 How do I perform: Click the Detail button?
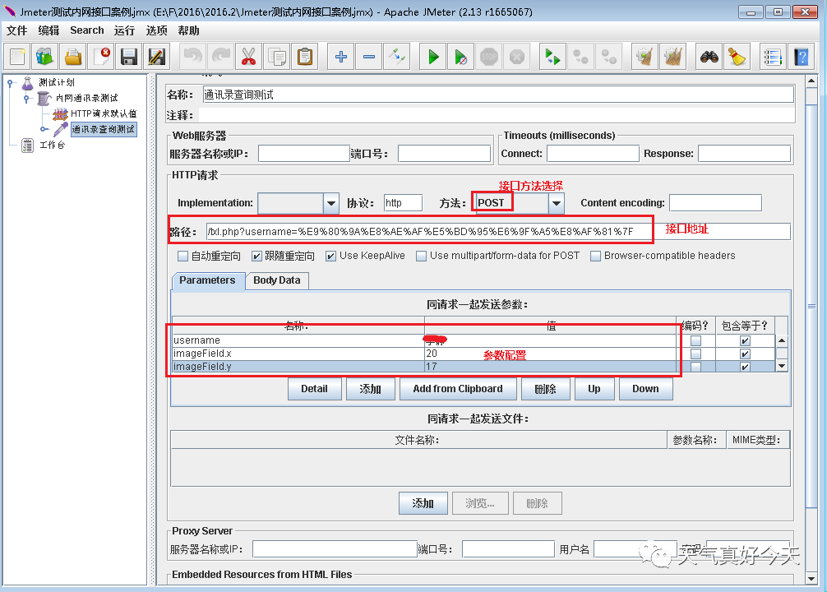(314, 389)
